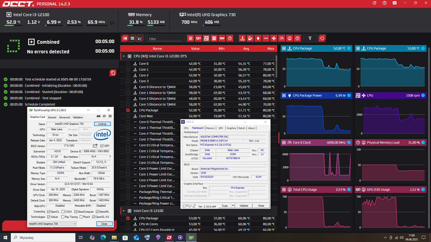Switch monitoring to the split list view
The height and width of the screenshot is (242, 431).
[125, 38]
